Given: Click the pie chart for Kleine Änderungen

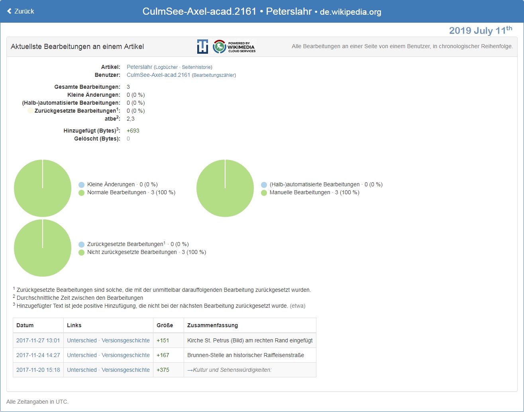Looking at the screenshot, I should tap(43, 188).
